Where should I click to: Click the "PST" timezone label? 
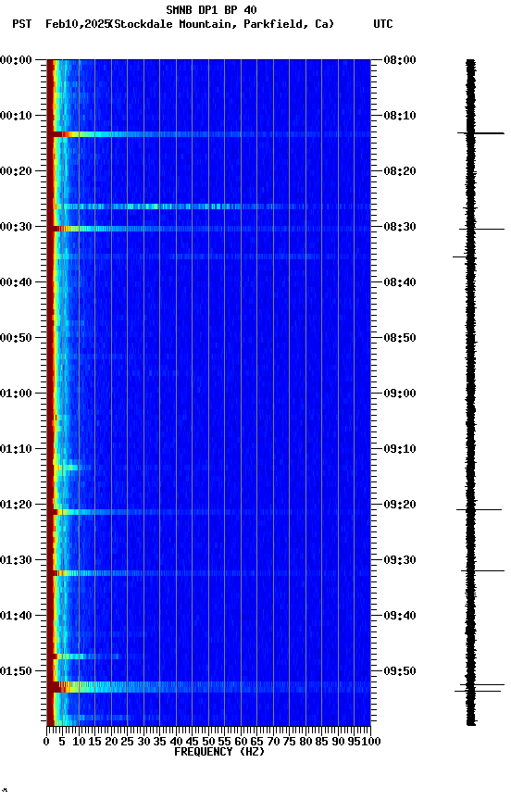tap(22, 24)
